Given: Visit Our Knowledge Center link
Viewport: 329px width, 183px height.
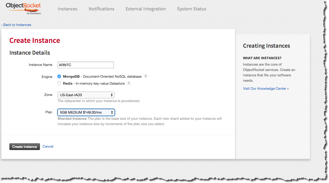Looking at the screenshot, I should point(266,89).
